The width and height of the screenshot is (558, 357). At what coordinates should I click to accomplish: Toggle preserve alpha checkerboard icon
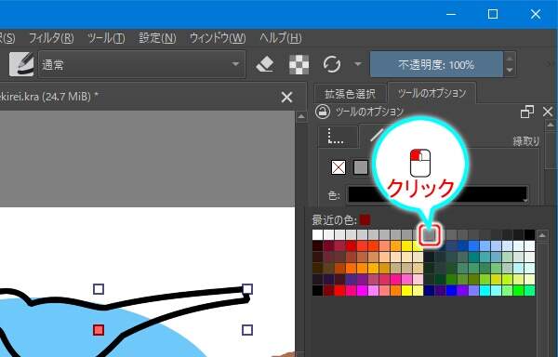(299, 64)
